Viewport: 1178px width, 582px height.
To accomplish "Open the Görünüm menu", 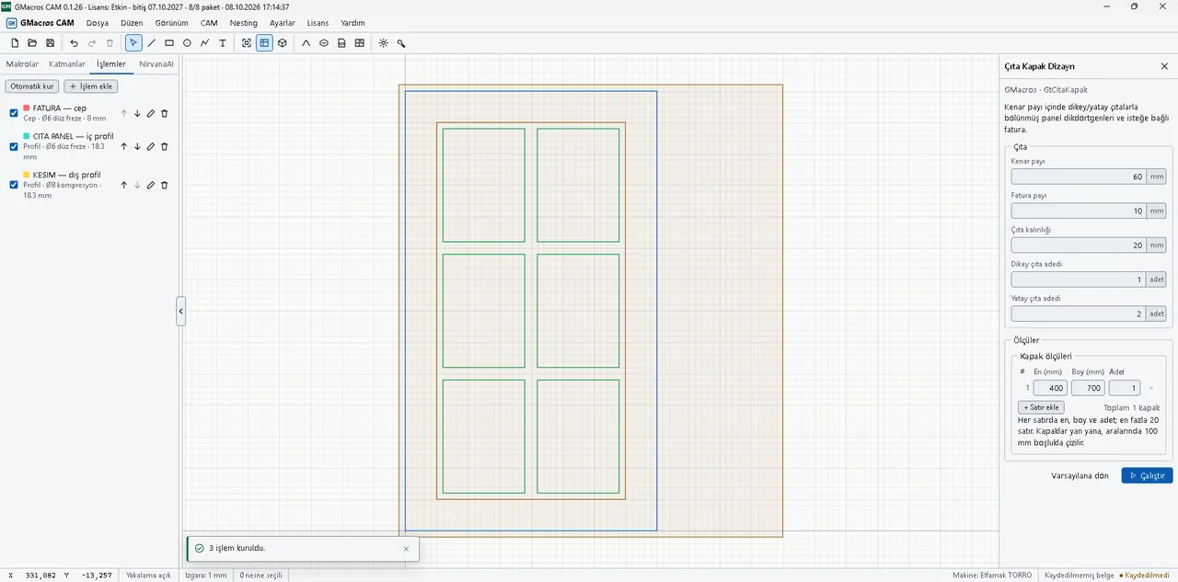I will (x=172, y=22).
